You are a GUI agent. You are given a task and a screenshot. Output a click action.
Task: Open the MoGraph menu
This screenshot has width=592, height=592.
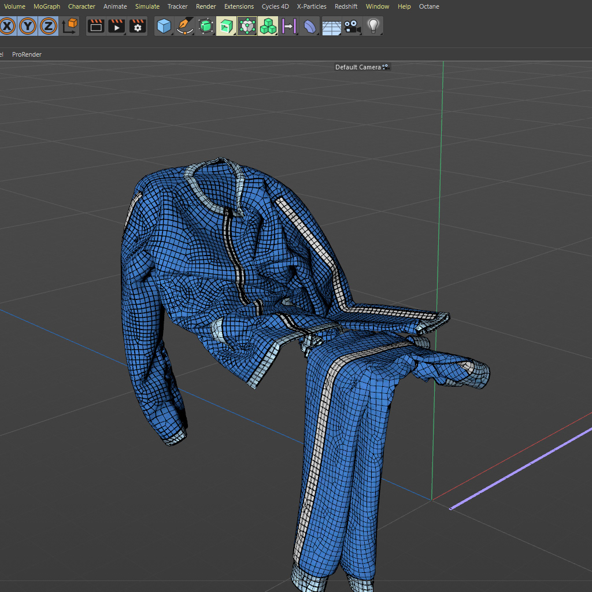click(x=47, y=6)
